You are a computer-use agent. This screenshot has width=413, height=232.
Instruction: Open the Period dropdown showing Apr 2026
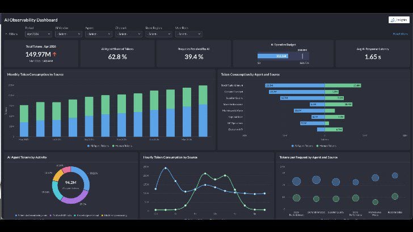click(x=38, y=34)
